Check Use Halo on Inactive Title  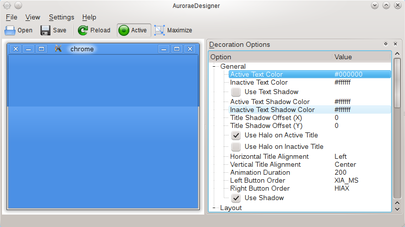point(236,147)
